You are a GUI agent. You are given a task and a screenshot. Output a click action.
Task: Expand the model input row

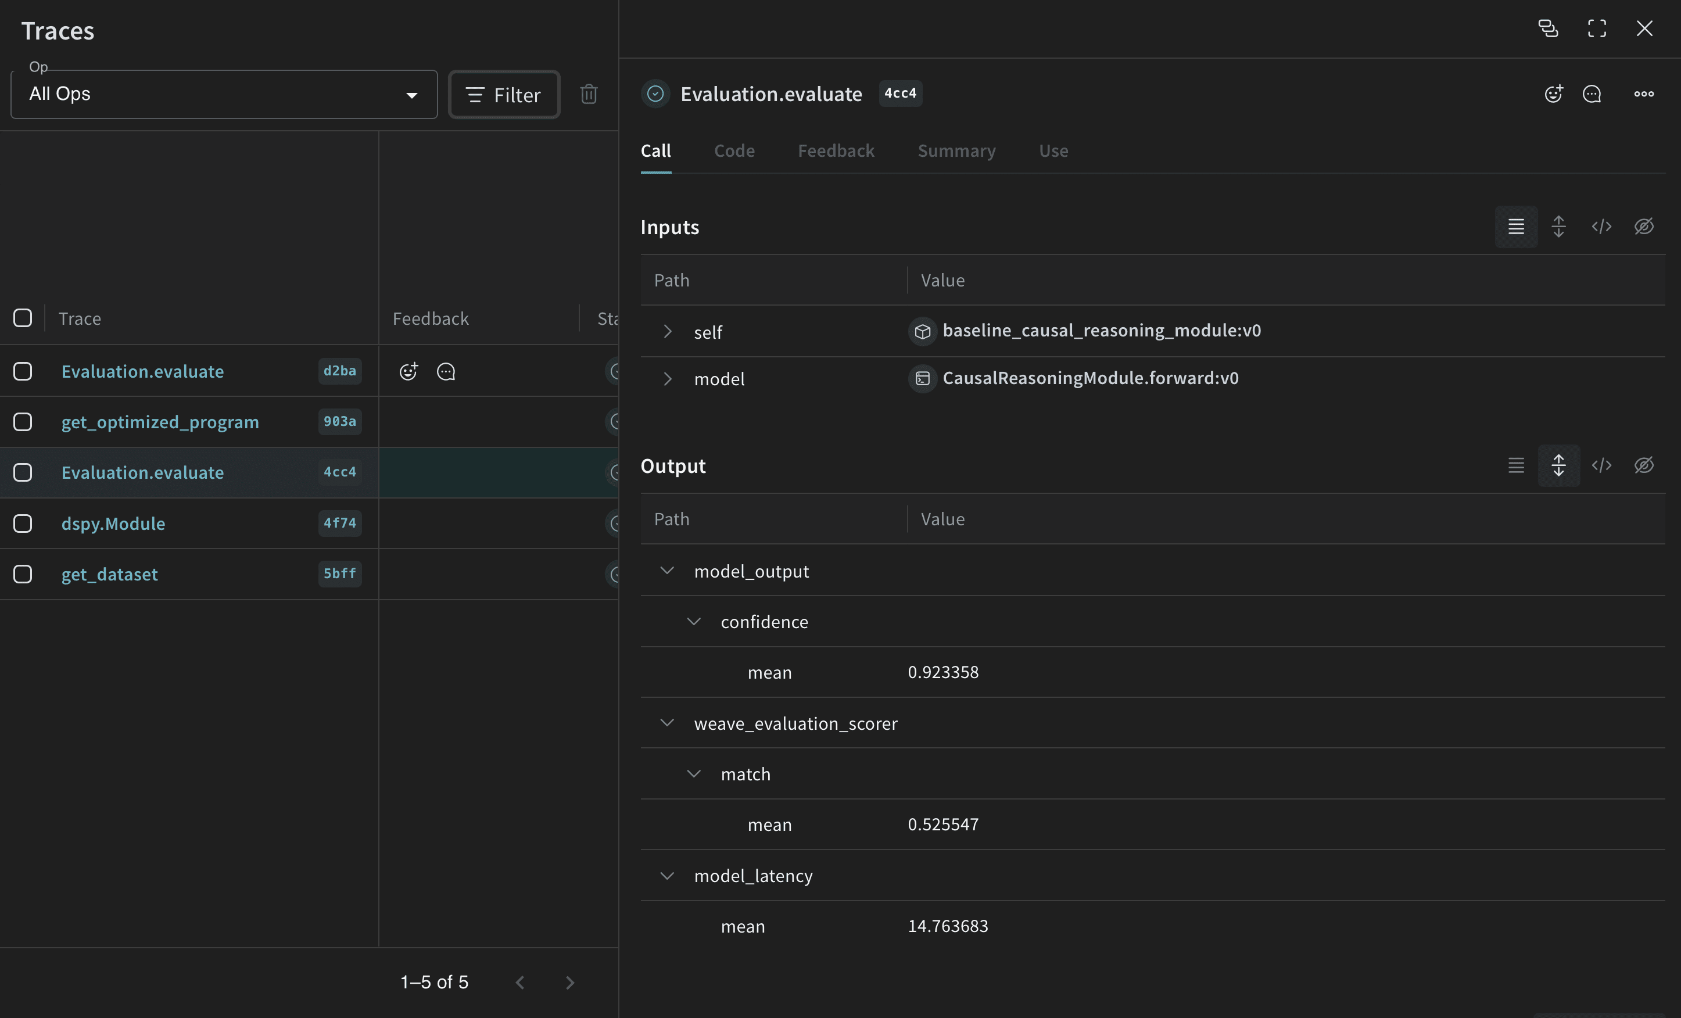[667, 379]
